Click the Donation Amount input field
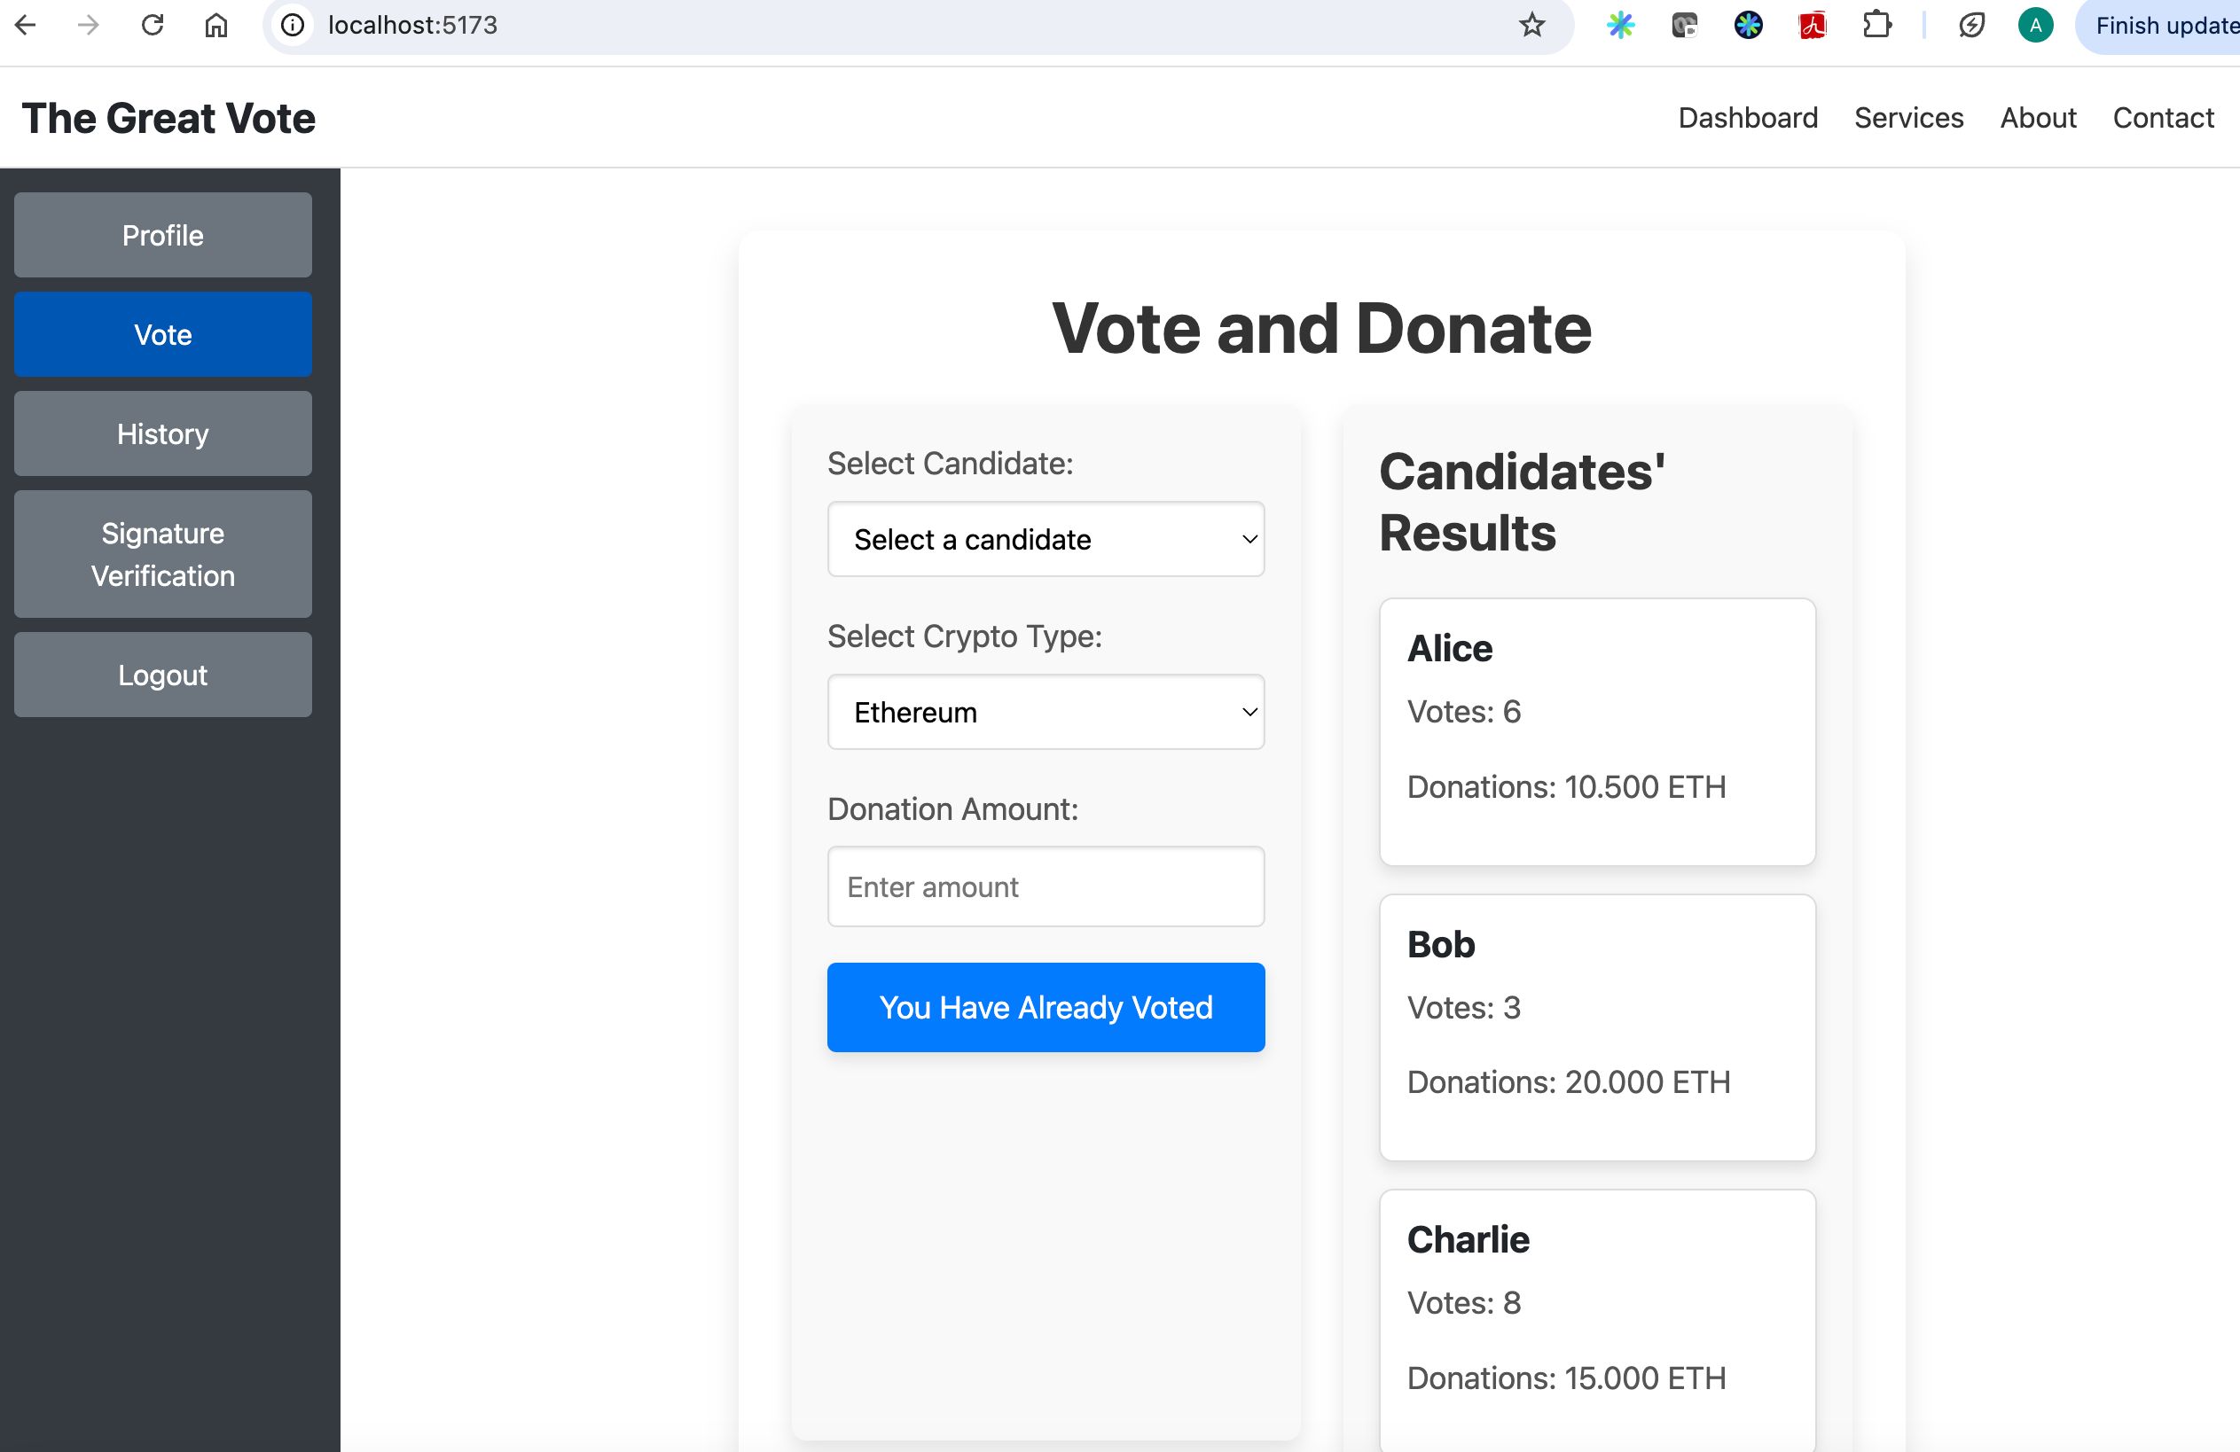Viewport: 2240px width, 1452px height. click(1046, 886)
